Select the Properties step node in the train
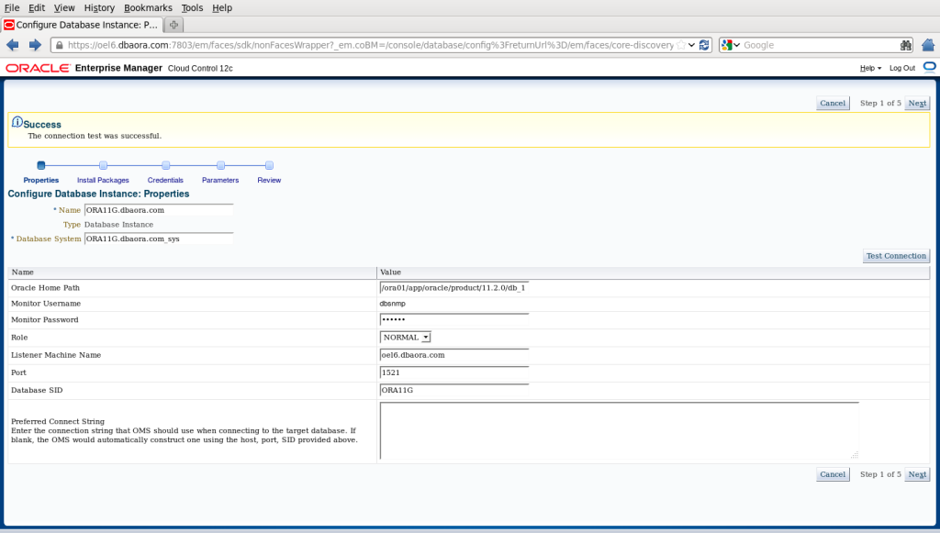 40,165
